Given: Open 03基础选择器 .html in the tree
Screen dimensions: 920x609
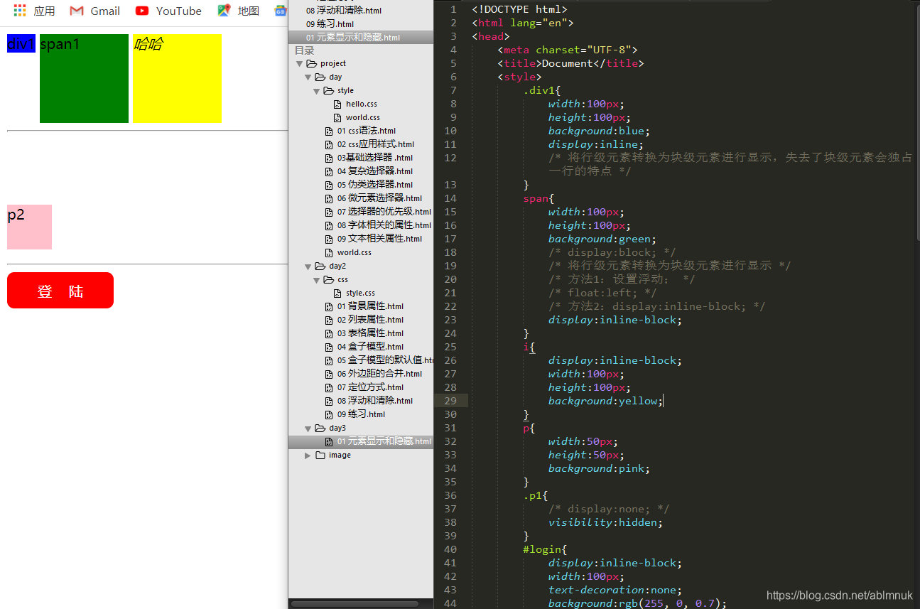Looking at the screenshot, I should point(375,158).
